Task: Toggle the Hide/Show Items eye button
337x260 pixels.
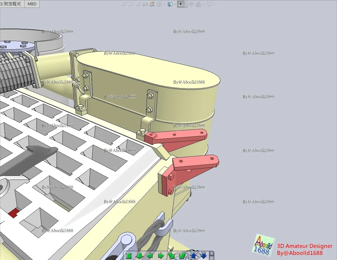Action: click(181, 4)
